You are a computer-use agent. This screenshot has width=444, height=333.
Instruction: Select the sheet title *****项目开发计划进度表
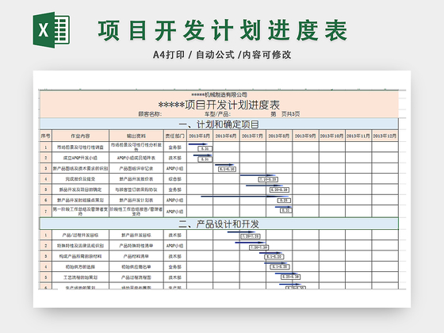tap(219, 105)
